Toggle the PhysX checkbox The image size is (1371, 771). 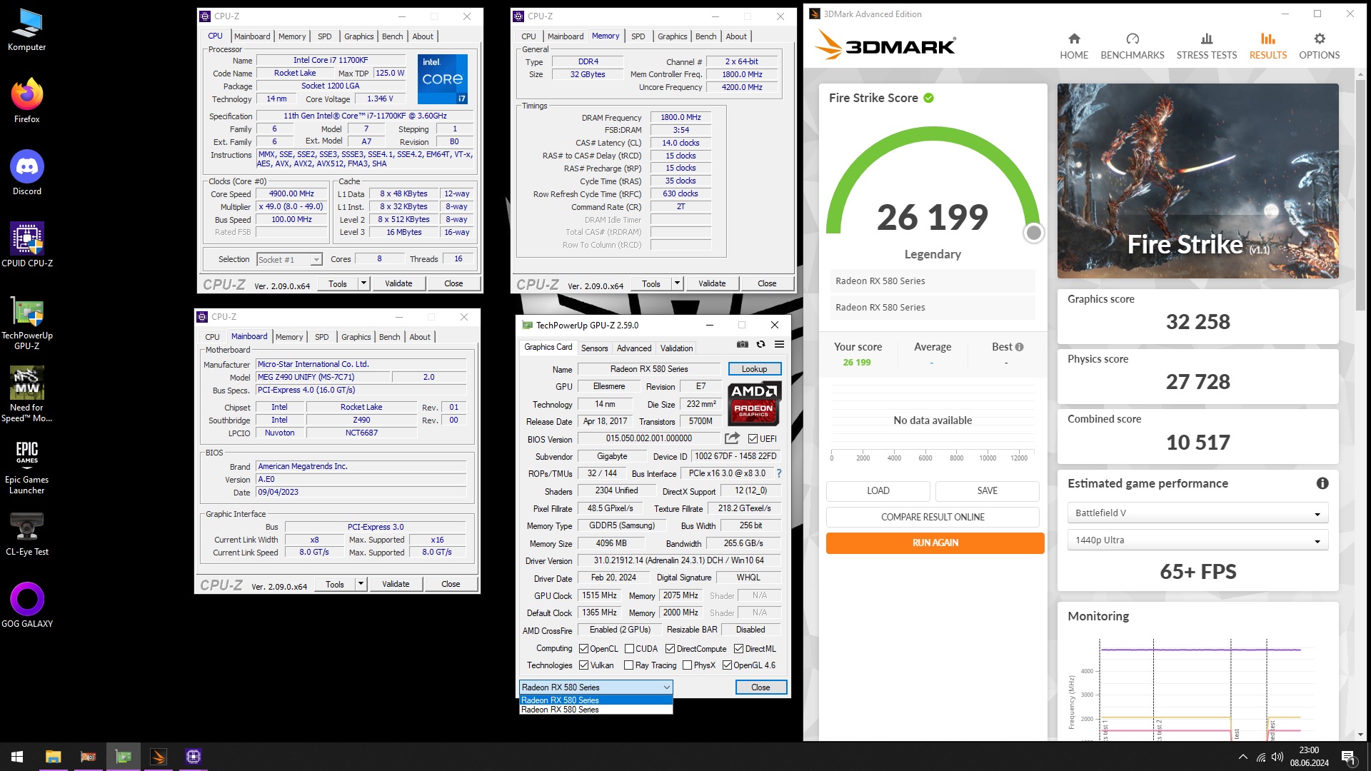687,665
